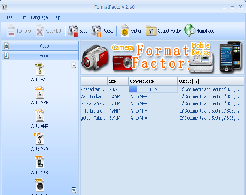
Task: Click the Output Folder button label
Action: pos(169,31)
